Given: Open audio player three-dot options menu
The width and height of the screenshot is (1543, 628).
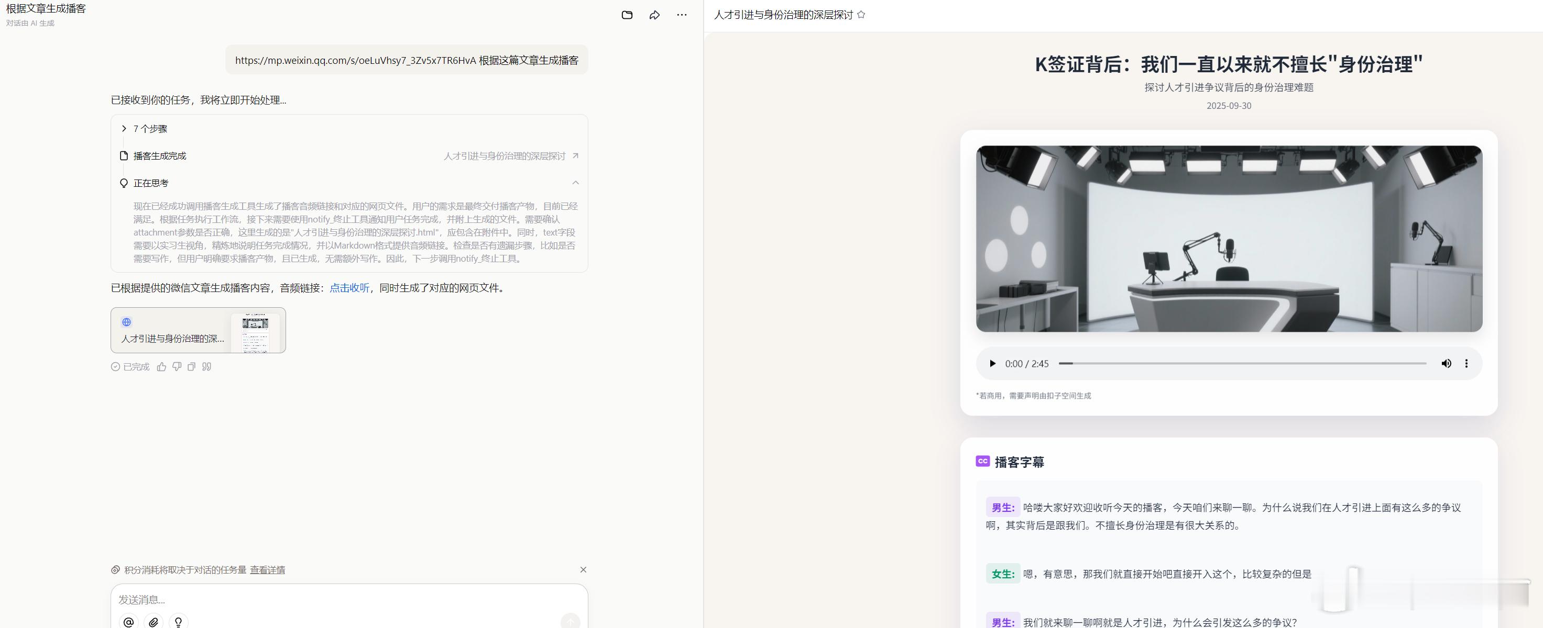Looking at the screenshot, I should (x=1467, y=364).
